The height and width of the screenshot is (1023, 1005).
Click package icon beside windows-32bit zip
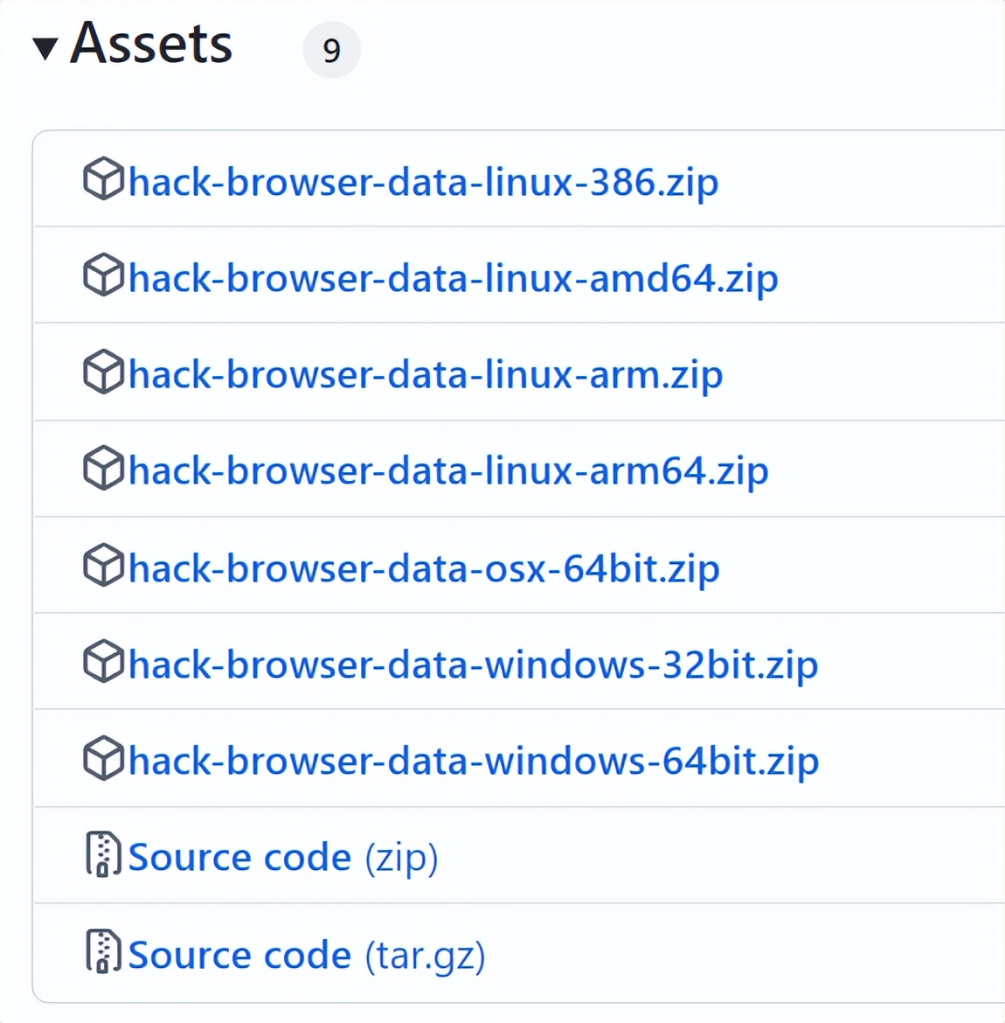103,661
